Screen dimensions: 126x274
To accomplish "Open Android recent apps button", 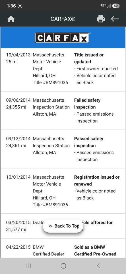I will click(28, 266).
